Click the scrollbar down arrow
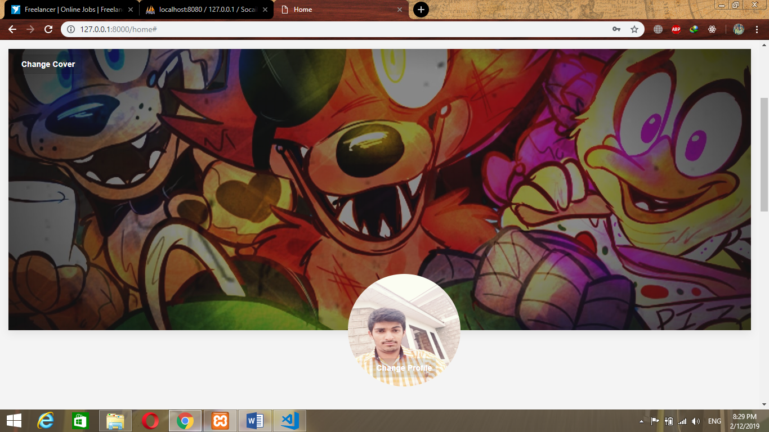Viewport: 769px width, 432px height. [764, 404]
